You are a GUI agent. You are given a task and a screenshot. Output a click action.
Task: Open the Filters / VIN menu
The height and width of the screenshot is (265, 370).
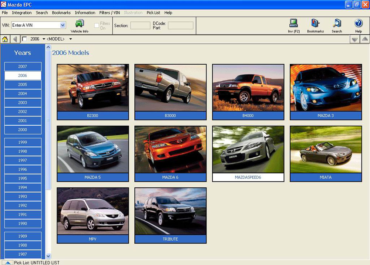coord(110,13)
